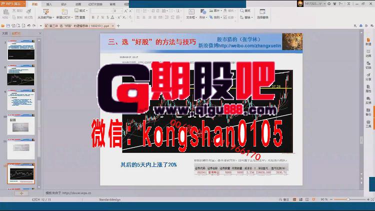Select slide 8 thumbnail
The image size is (375, 211).
pyautogui.click(x=21, y=75)
